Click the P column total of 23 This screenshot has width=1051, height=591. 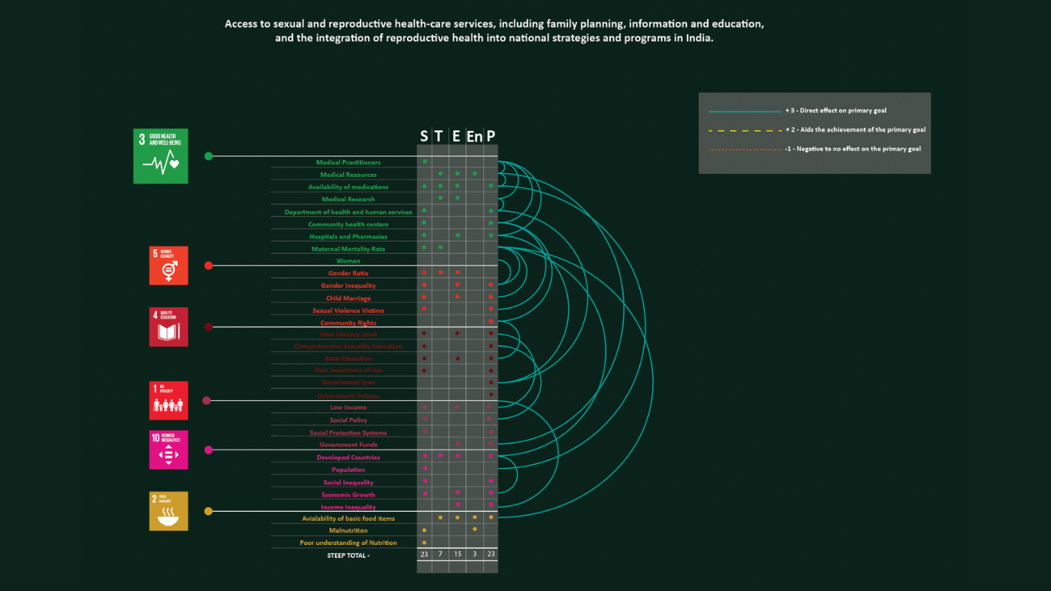point(491,554)
